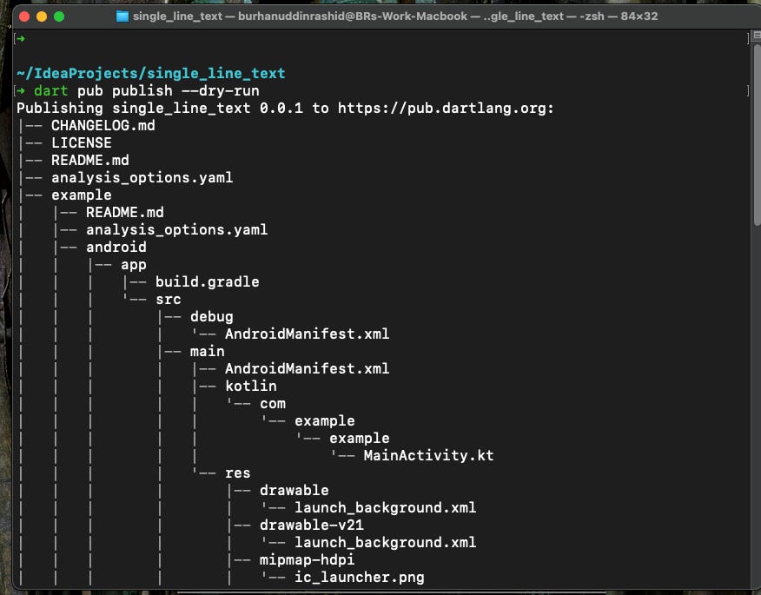Click the green 'dart' command word

pyautogui.click(x=51, y=90)
